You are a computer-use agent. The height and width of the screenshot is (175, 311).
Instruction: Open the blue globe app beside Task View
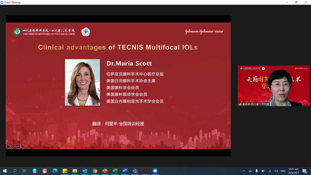coord(35,171)
